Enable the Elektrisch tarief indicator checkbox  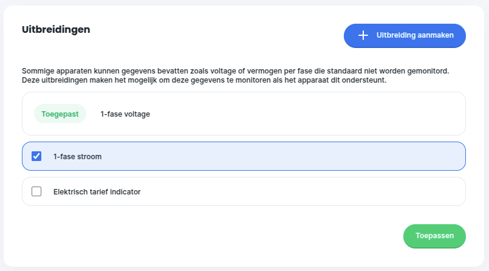pyautogui.click(x=36, y=191)
